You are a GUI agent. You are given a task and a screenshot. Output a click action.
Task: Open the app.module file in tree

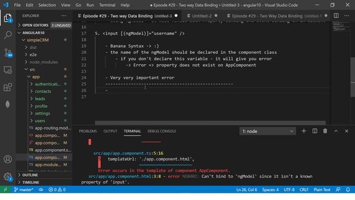44,164
